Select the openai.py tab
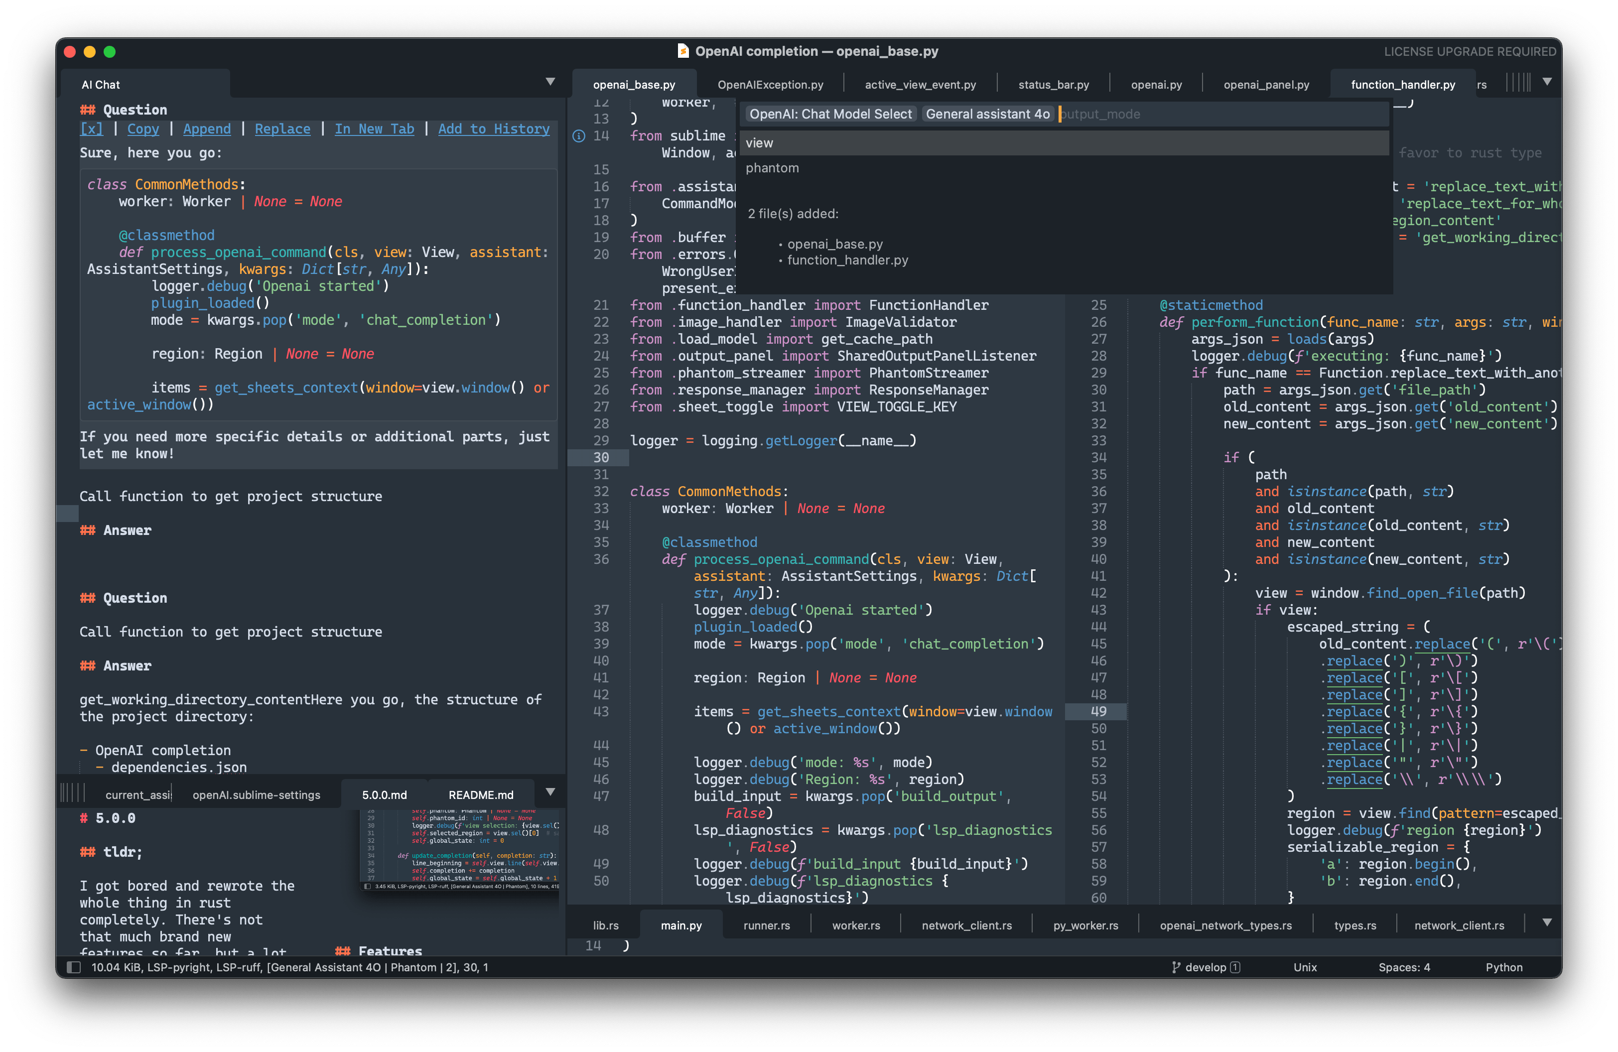This screenshot has width=1618, height=1052. point(1156,85)
